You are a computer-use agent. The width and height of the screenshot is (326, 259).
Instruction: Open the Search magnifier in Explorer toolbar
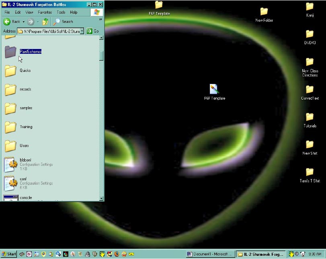[x=58, y=22]
